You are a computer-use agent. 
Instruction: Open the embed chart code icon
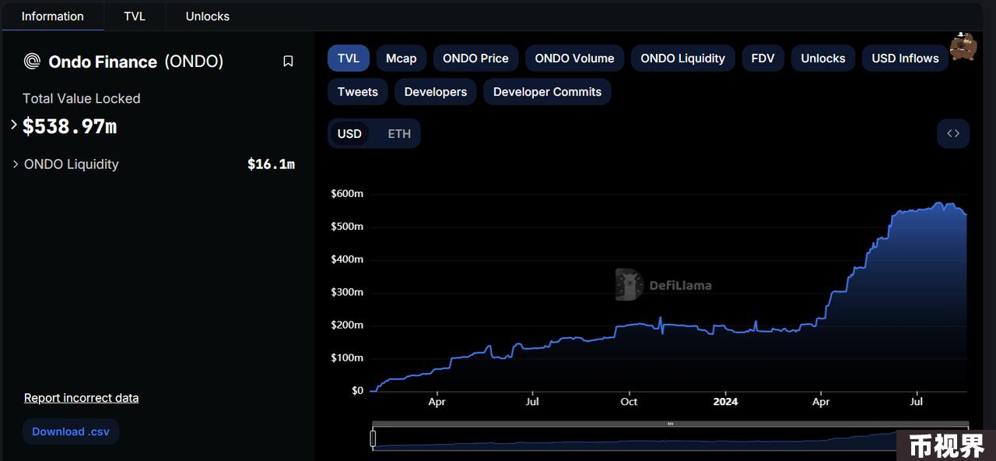(x=953, y=133)
